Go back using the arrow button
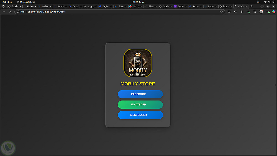This screenshot has height=156, width=277. 4,12
